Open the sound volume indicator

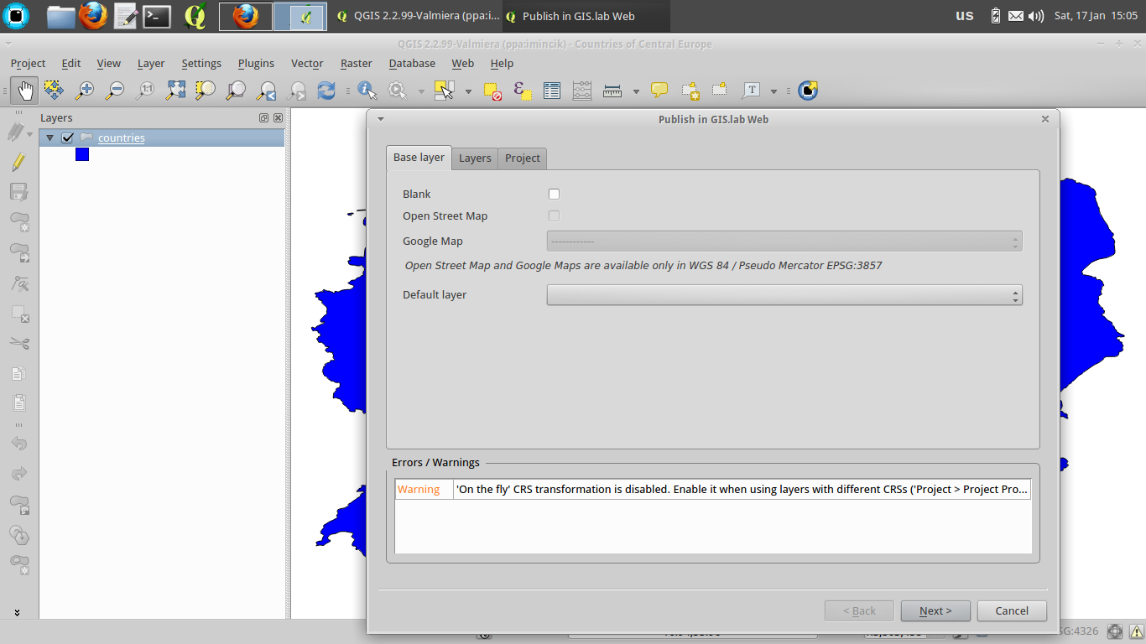pyautogui.click(x=1036, y=16)
